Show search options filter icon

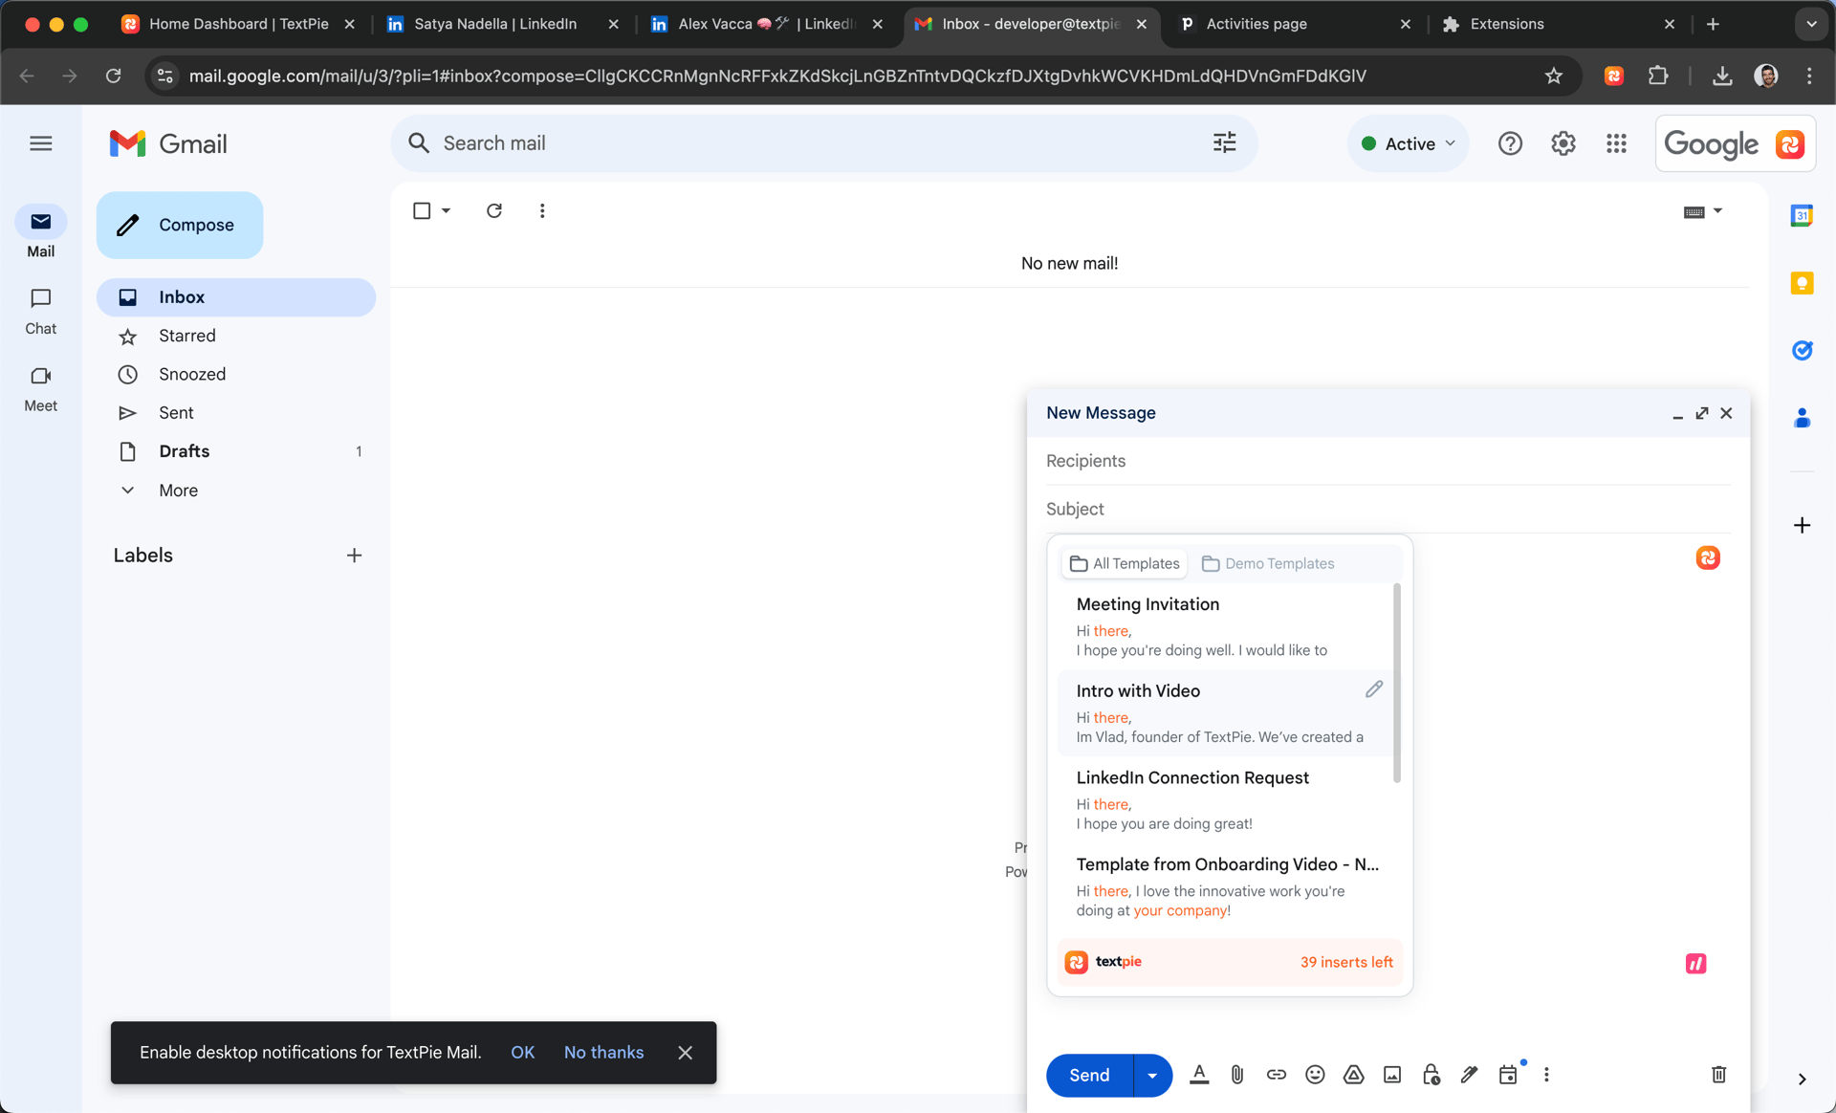pos(1224,143)
